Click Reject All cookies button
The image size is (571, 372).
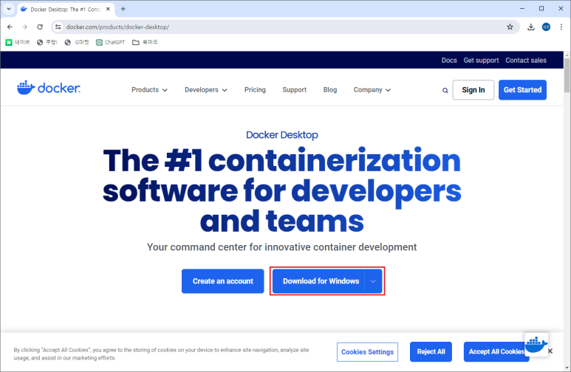click(x=431, y=351)
